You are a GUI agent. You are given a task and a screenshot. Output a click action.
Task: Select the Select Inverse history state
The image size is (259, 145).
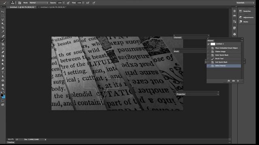point(224,66)
